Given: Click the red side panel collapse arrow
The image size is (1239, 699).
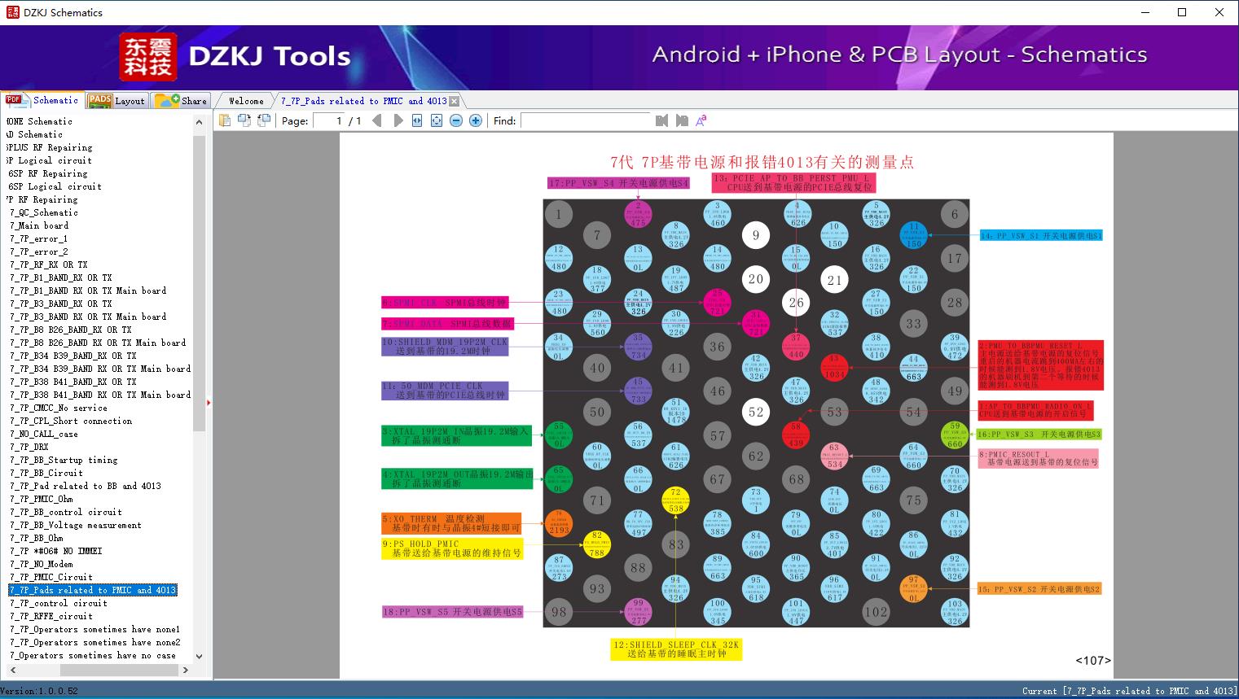Looking at the screenshot, I should coord(209,402).
